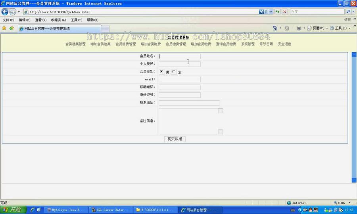Click the Add to Favorites star icon
Screen dimensions: 357x214
(x=12, y=28)
